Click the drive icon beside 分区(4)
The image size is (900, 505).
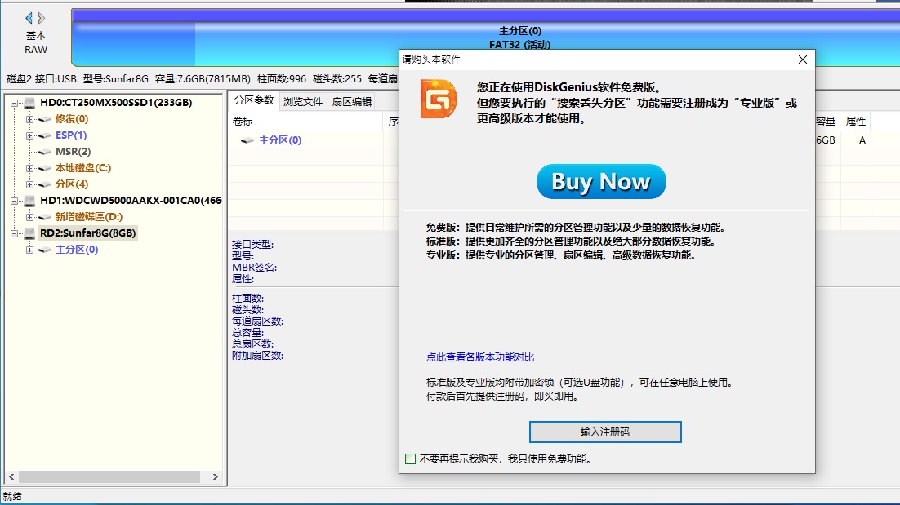pos(45,184)
